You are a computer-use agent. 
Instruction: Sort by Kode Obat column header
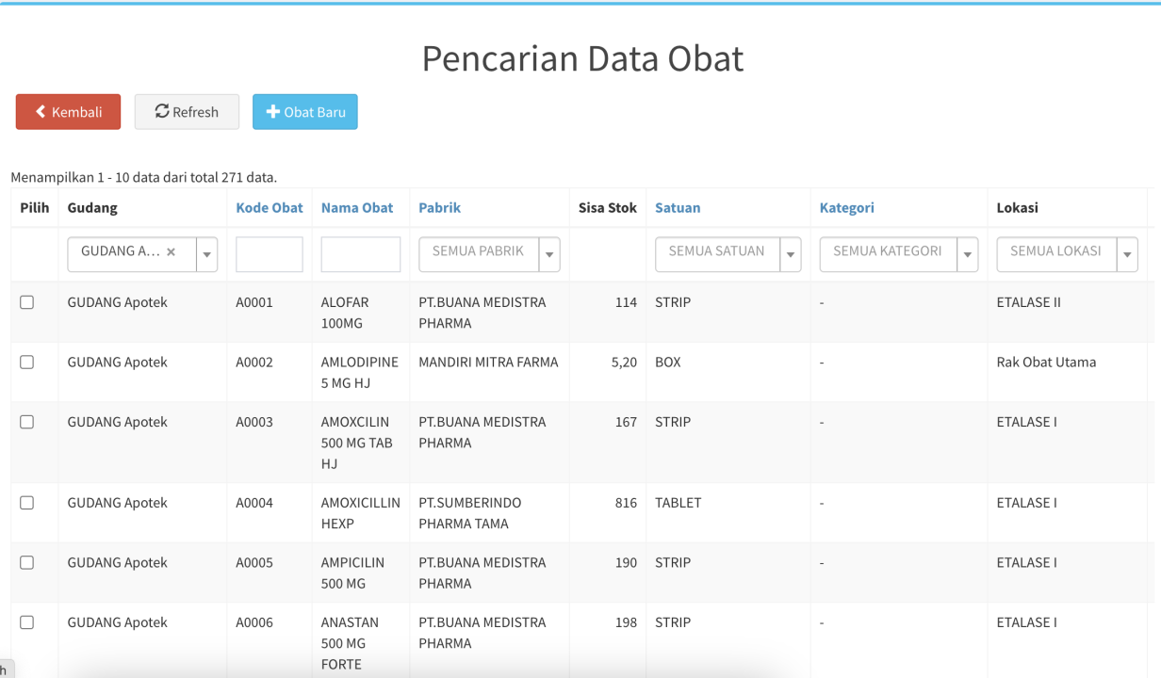(x=270, y=208)
